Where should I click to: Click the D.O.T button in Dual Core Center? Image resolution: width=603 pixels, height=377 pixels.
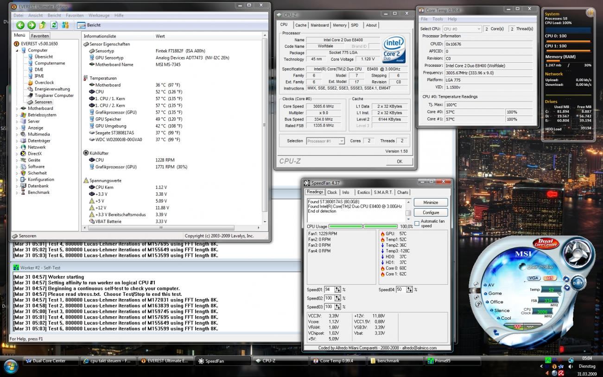[578, 283]
